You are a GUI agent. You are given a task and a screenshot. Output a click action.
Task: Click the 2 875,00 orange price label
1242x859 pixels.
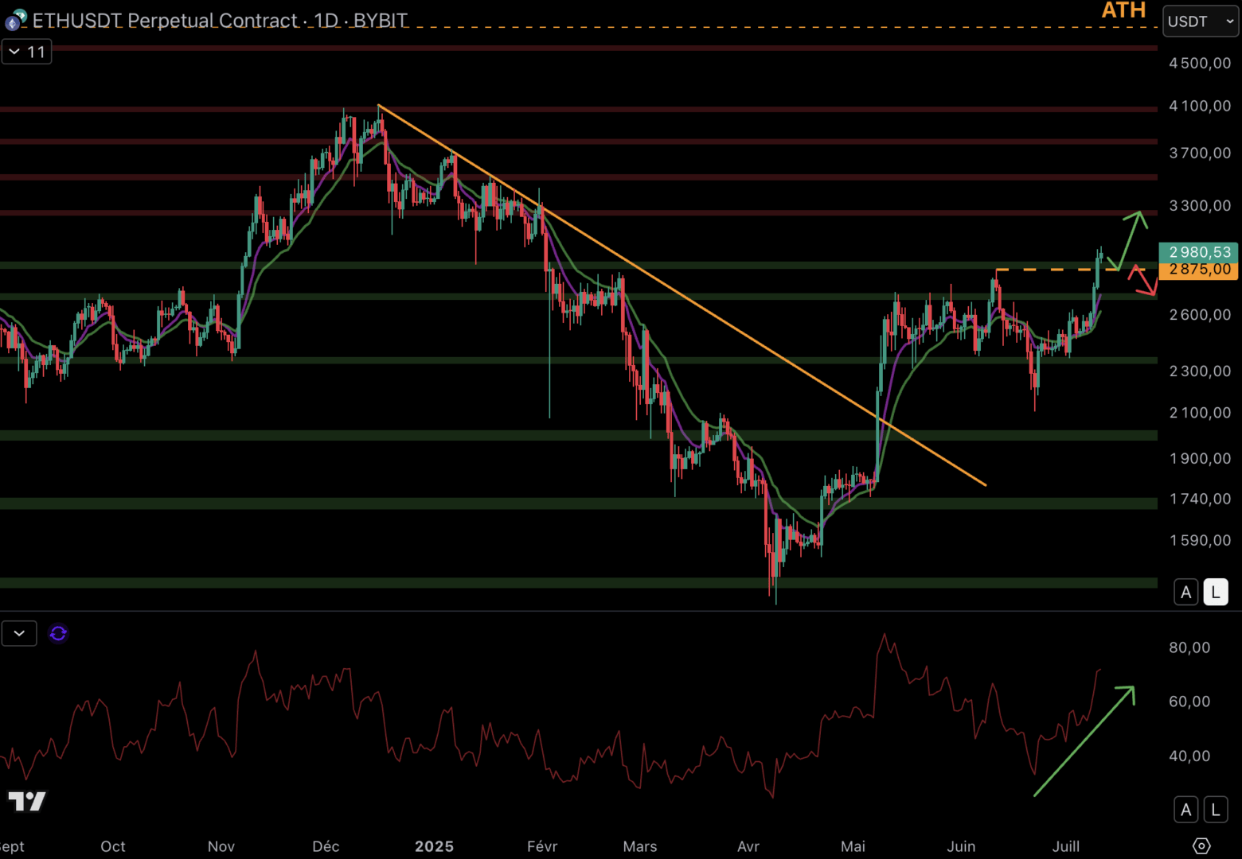1199,270
